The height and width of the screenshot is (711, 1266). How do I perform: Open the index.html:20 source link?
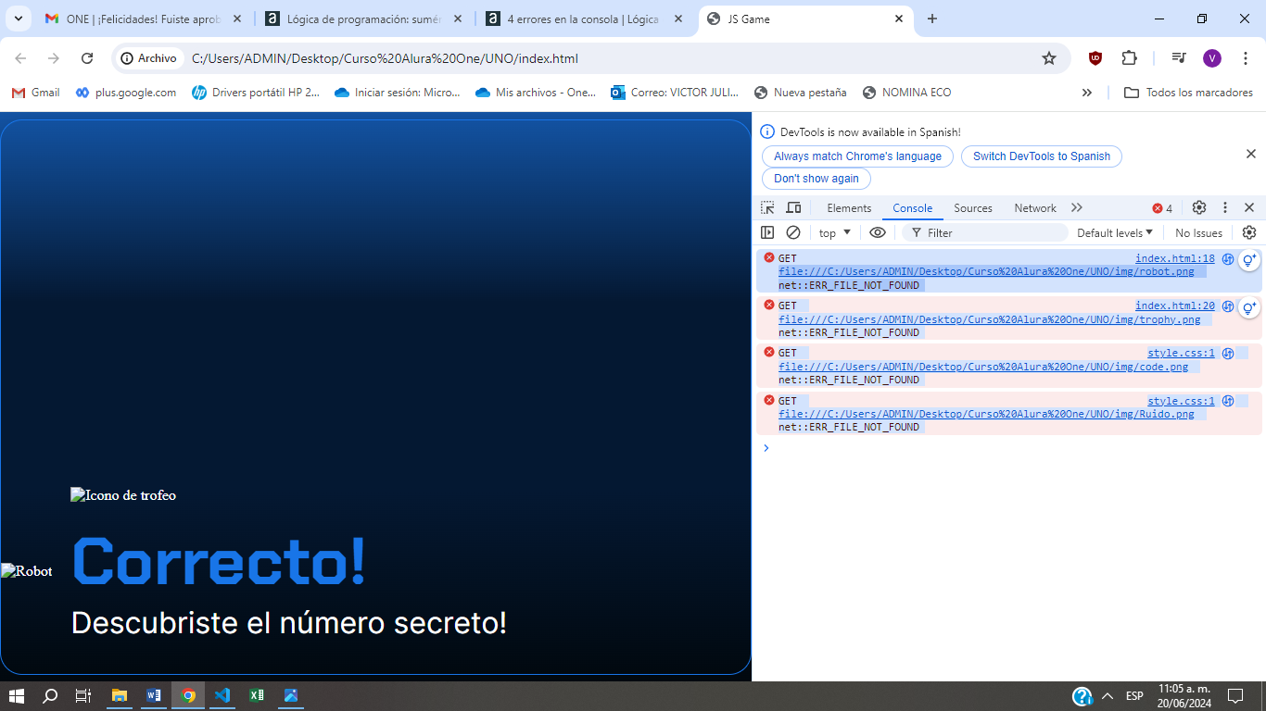tap(1175, 306)
